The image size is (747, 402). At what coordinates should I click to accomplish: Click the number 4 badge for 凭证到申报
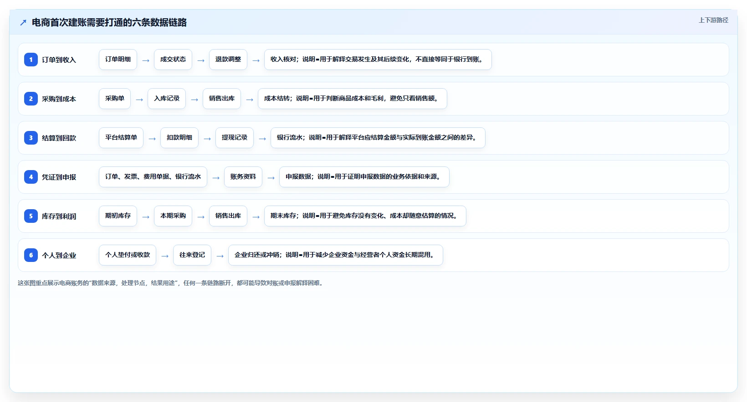tap(31, 177)
